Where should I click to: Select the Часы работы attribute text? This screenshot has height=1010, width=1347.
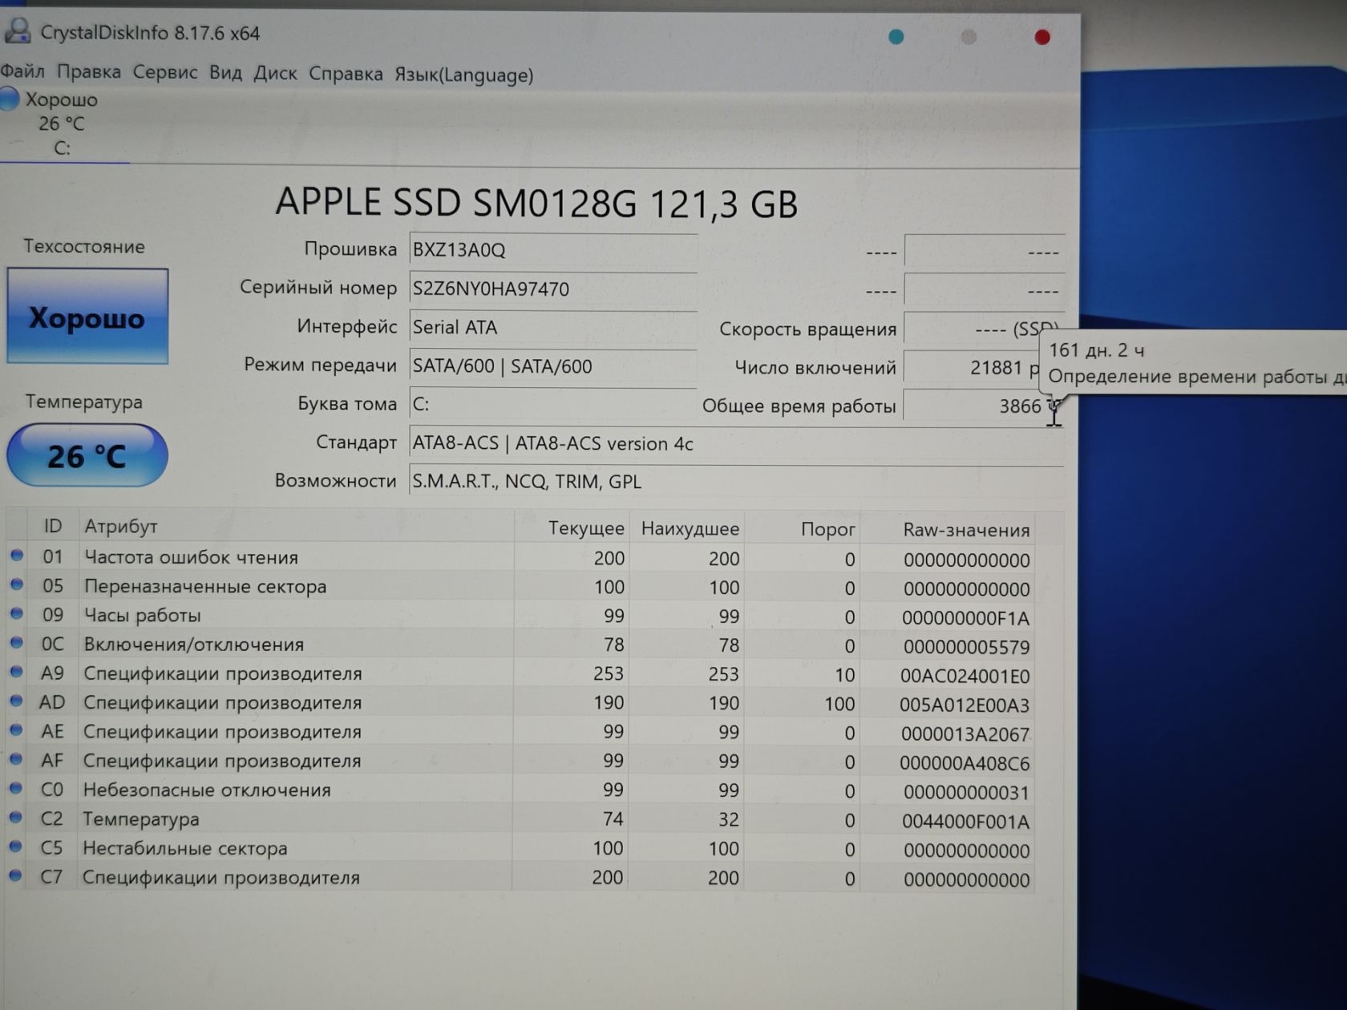coord(143,615)
